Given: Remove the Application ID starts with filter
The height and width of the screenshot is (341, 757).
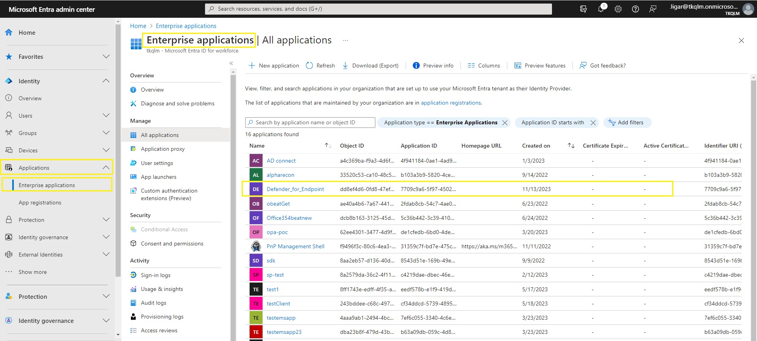Looking at the screenshot, I should coord(593,123).
